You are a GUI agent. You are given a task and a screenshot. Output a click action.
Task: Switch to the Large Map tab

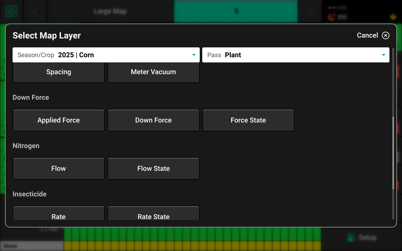point(110,11)
